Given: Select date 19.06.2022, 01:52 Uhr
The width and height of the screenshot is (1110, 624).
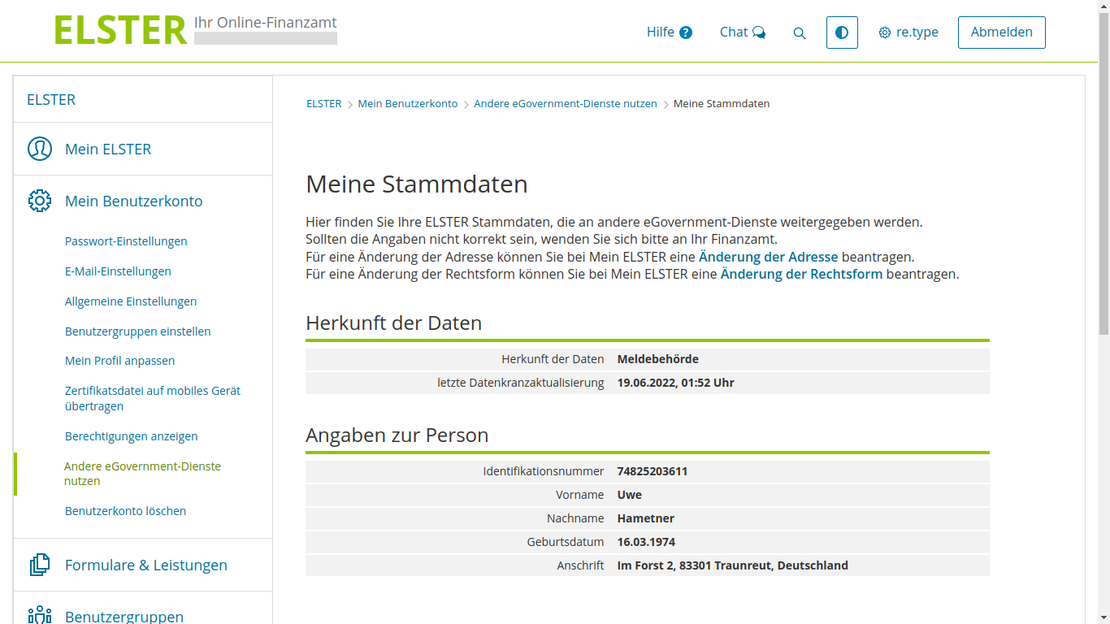Looking at the screenshot, I should tap(676, 383).
